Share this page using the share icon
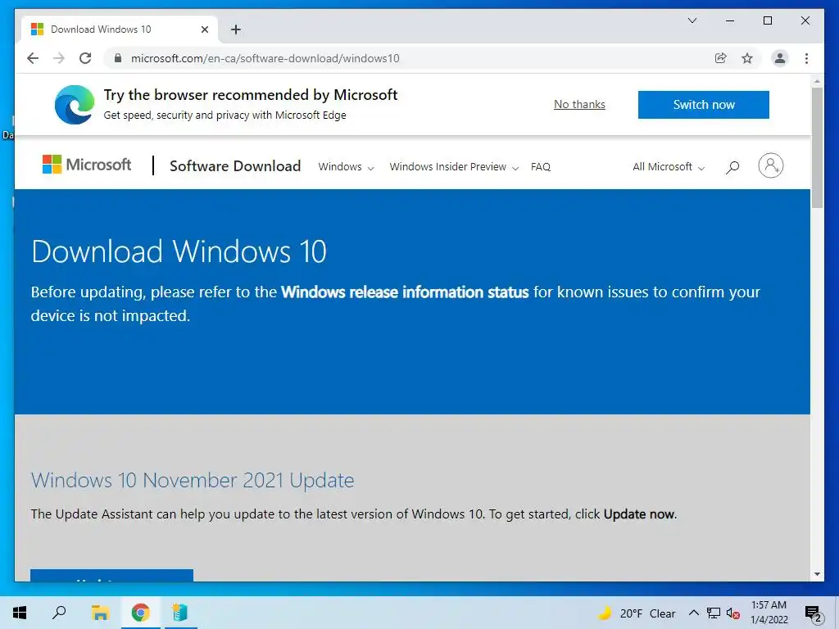 click(x=721, y=58)
